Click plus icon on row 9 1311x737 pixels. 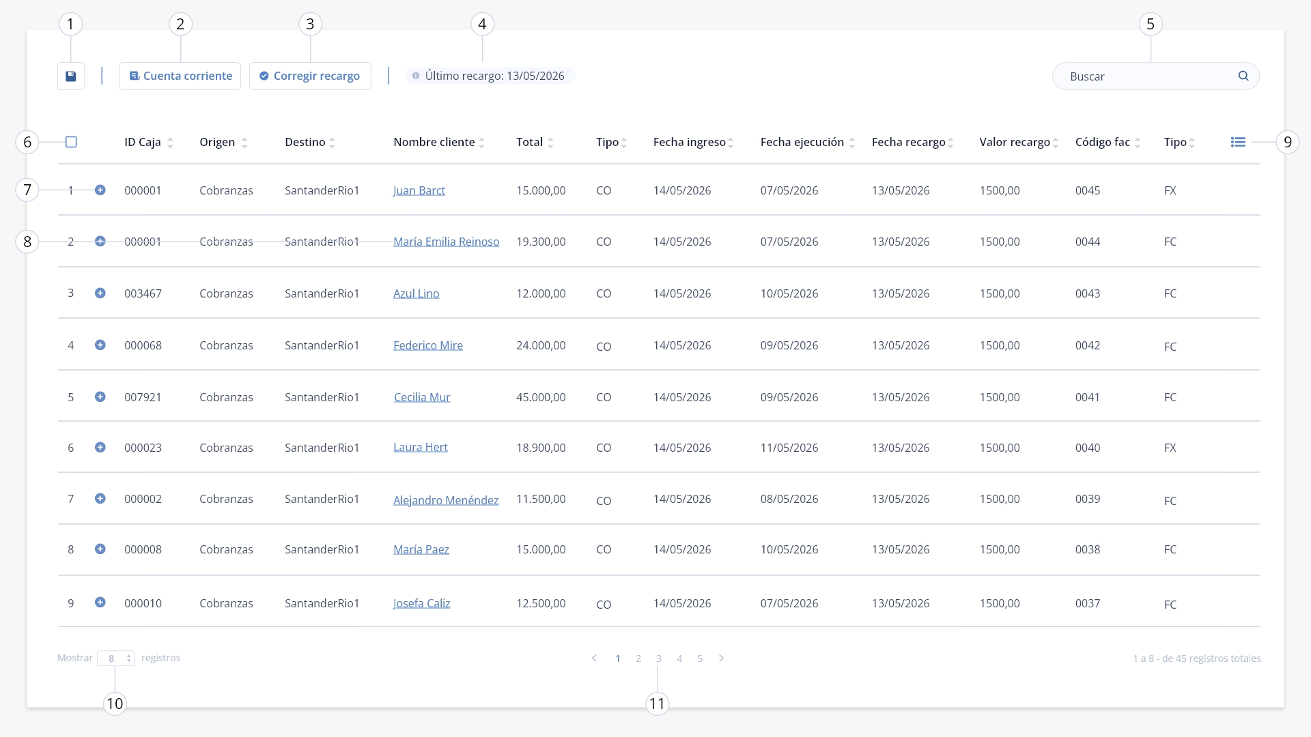click(100, 603)
